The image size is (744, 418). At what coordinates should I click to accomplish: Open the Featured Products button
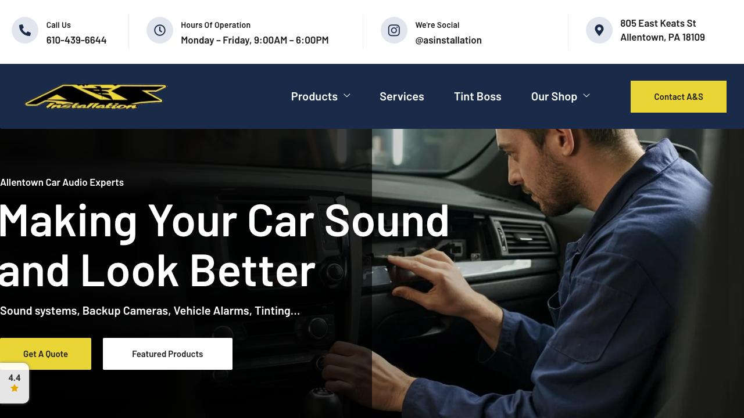pos(167,354)
